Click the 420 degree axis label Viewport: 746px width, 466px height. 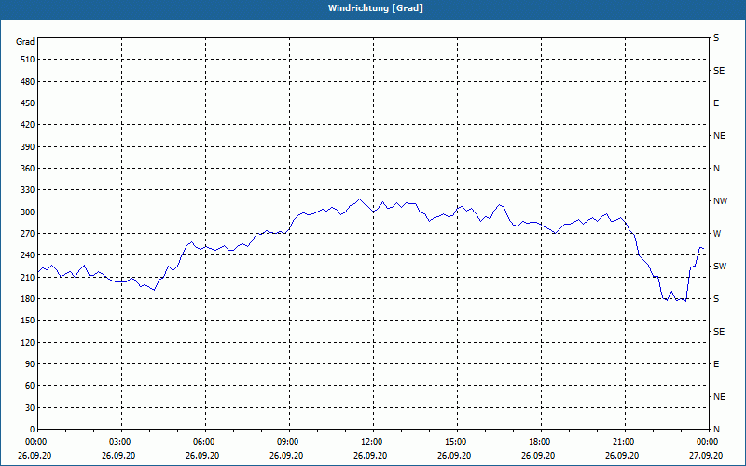[28, 125]
